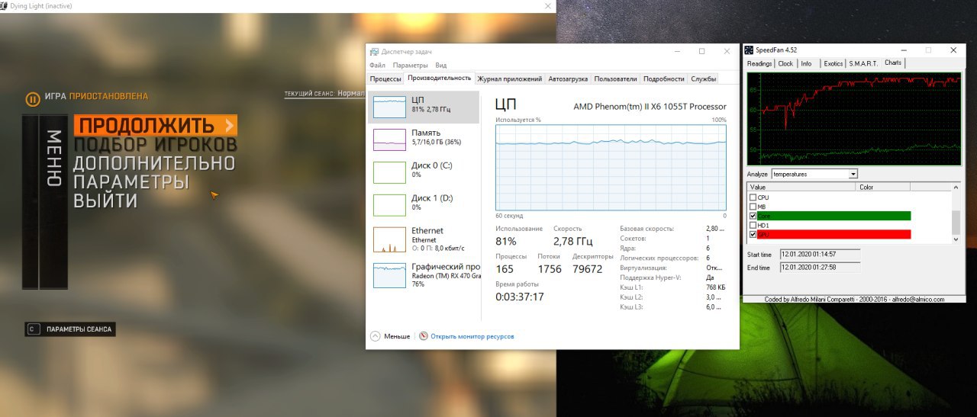This screenshot has width=977, height=417.
Task: Open the Exotics tab in SpeedFan
Action: click(x=834, y=63)
